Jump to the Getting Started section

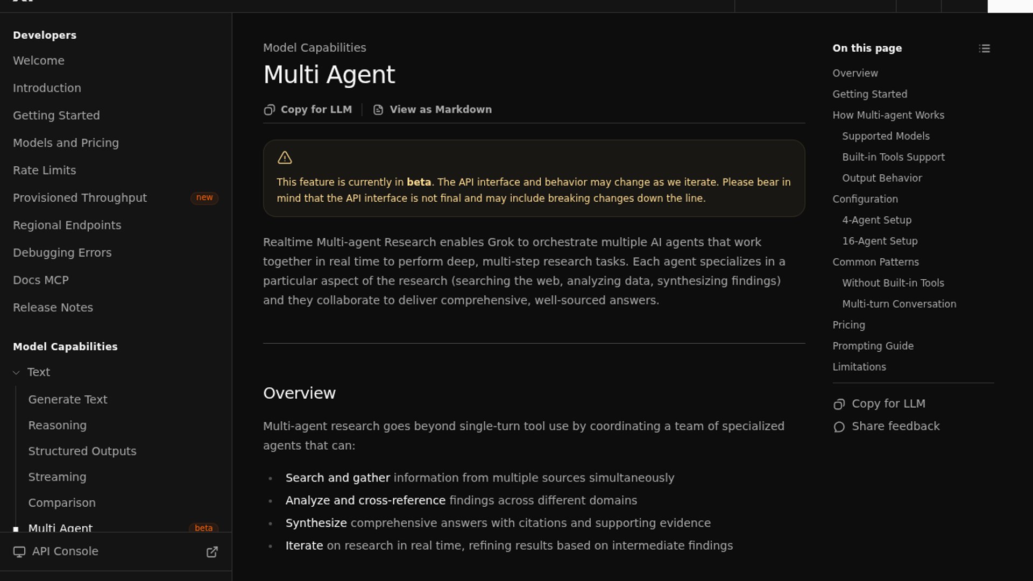[869, 94]
